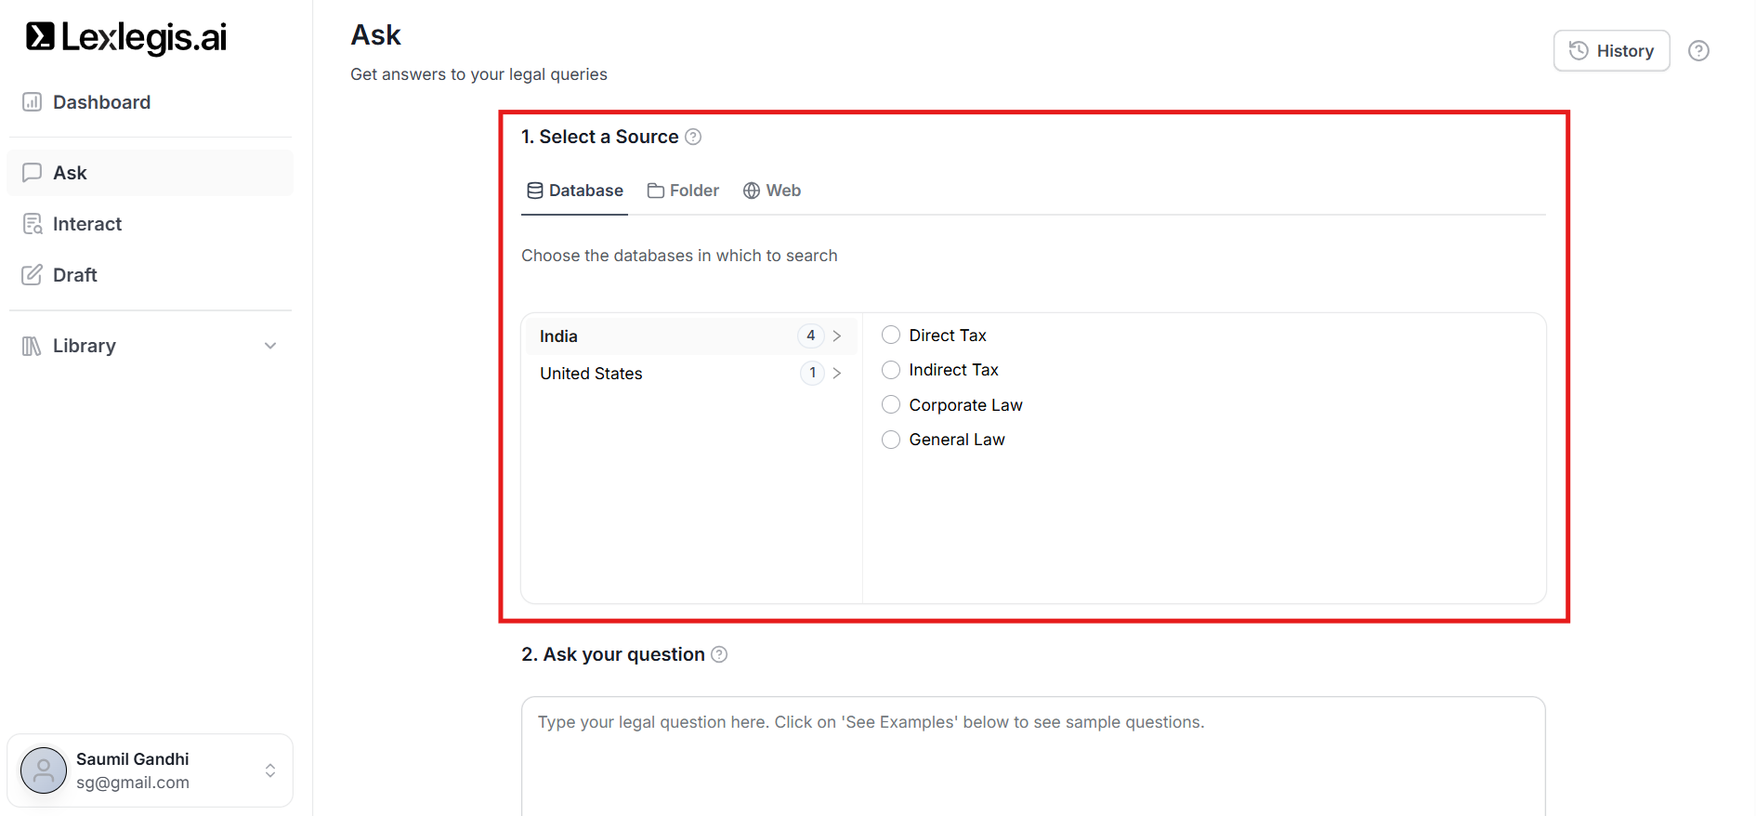This screenshot has width=1756, height=816.
Task: Click the Lexlegis.ai logo
Action: click(x=126, y=37)
